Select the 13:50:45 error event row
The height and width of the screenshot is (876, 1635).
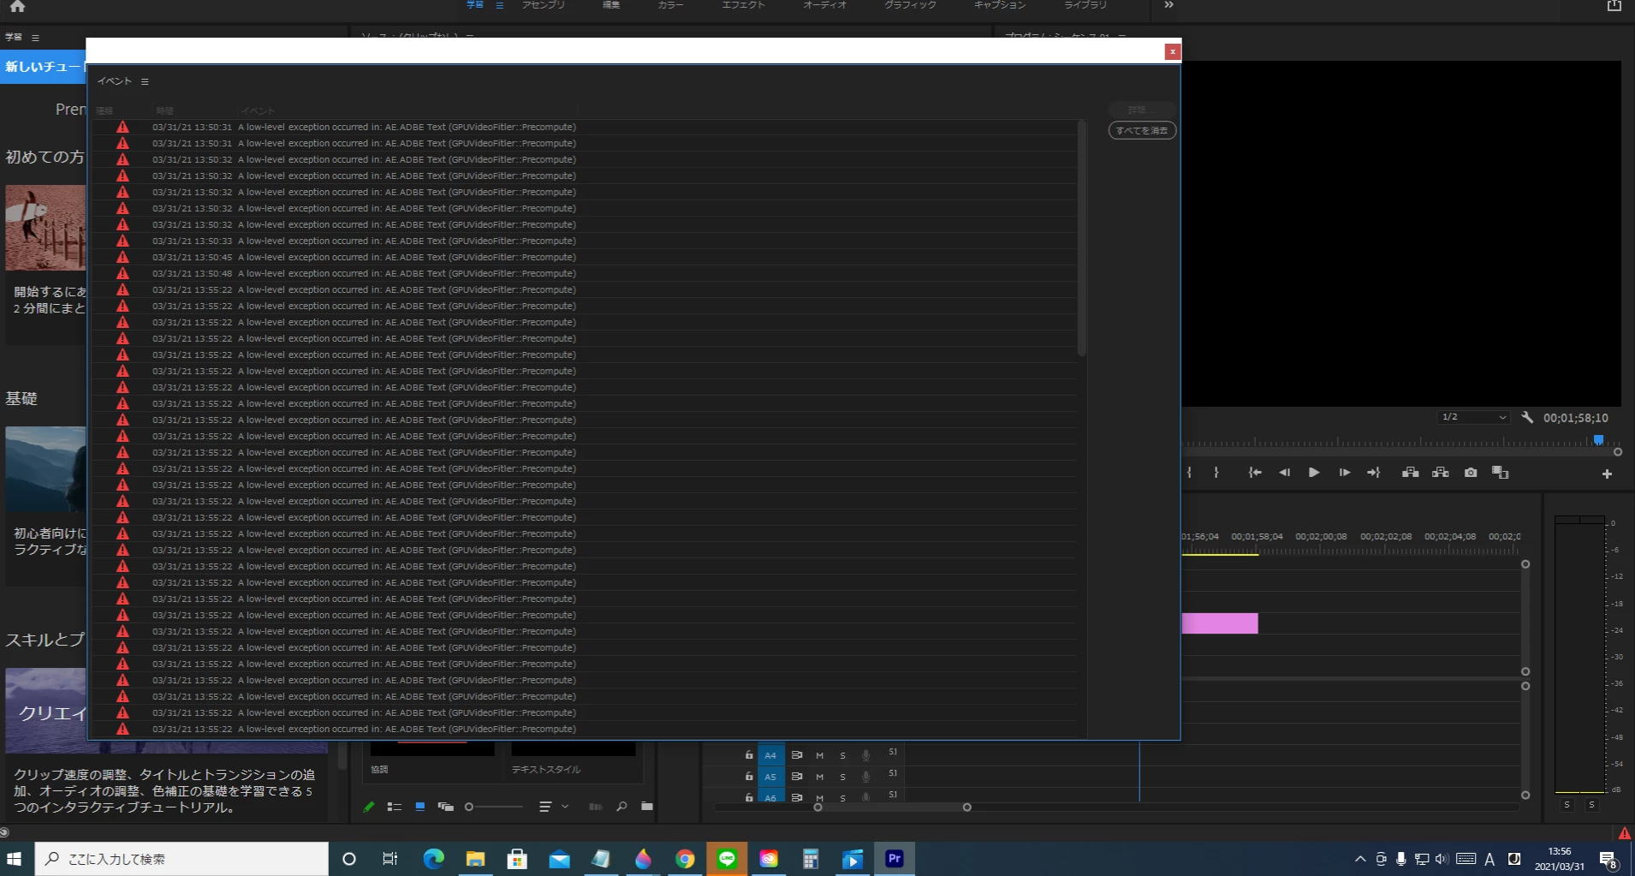pyautogui.click(x=584, y=257)
